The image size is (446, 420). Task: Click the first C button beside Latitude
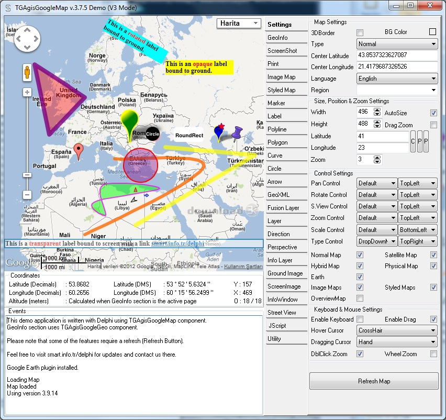[x=413, y=141]
